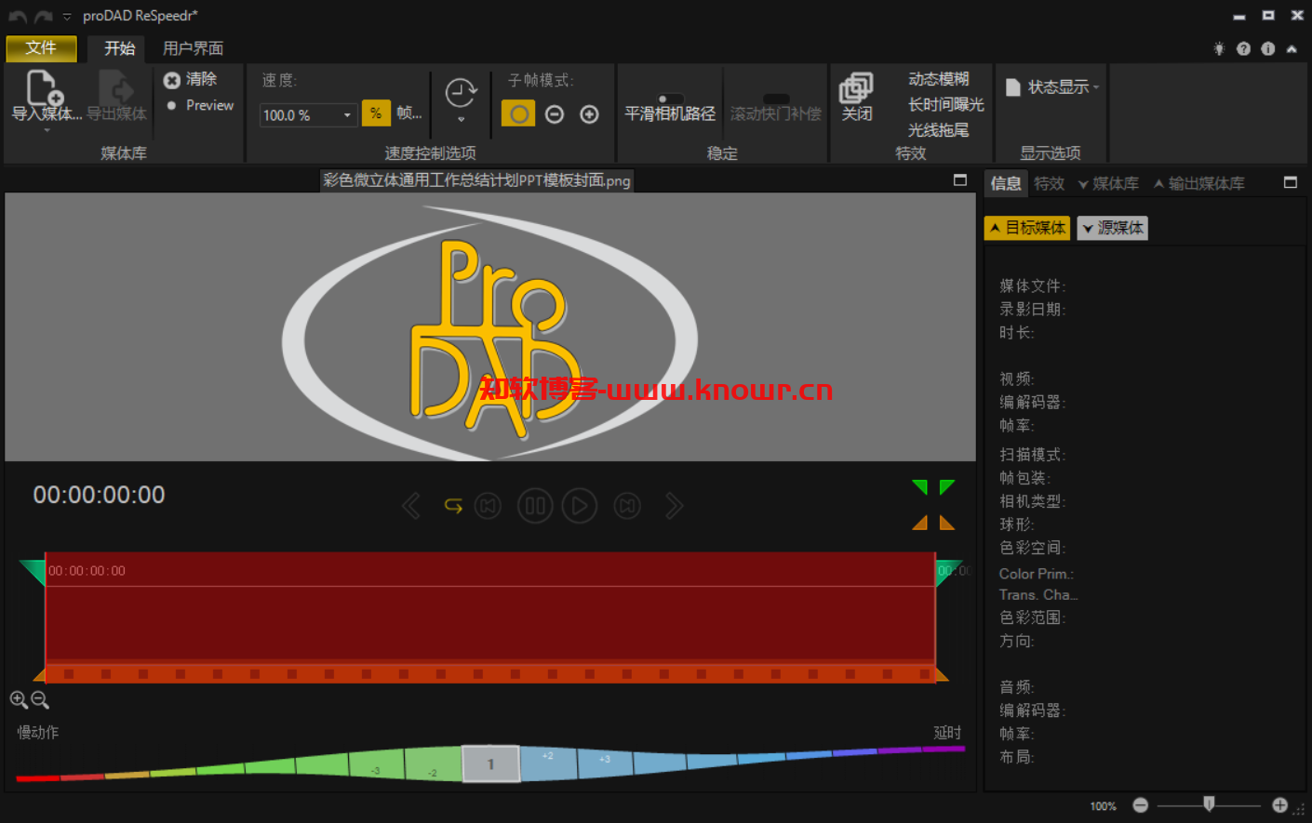Click the play button
This screenshot has height=823, width=1312.
[580, 506]
